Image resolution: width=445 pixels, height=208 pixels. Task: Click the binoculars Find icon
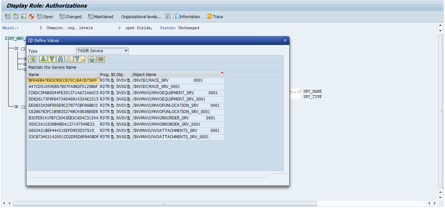pyautogui.click(x=60, y=59)
